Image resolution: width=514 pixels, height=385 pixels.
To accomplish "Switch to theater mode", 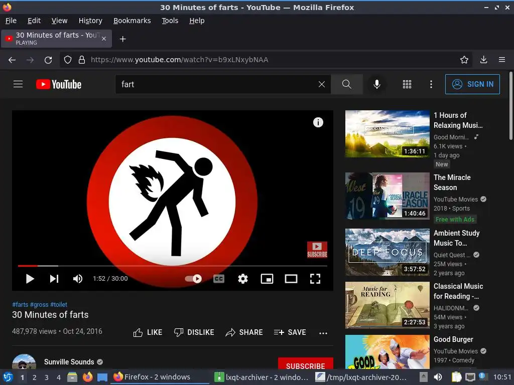I will 291,279.
